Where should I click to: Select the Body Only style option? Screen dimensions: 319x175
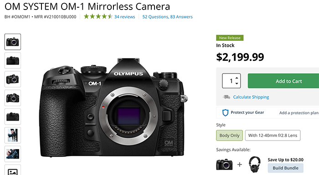[x=230, y=136]
